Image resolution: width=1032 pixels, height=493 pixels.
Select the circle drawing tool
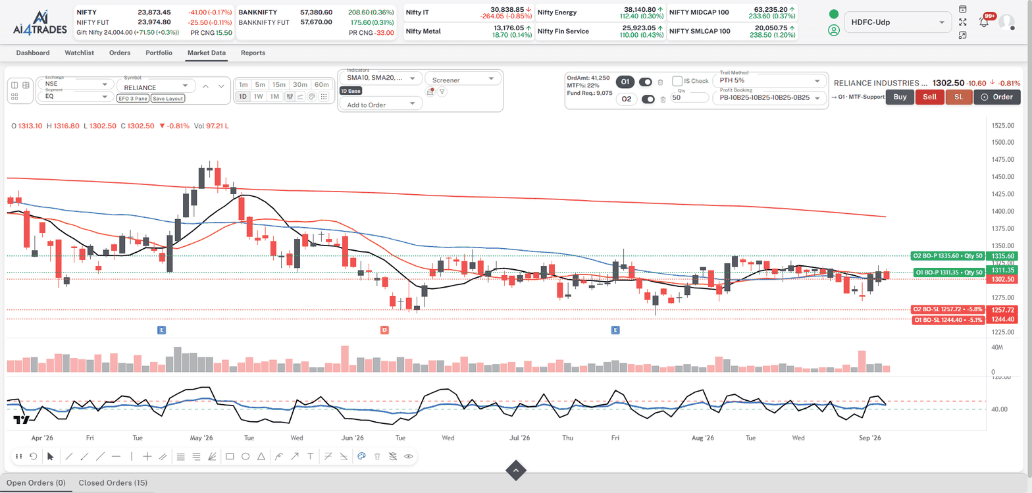coord(245,456)
